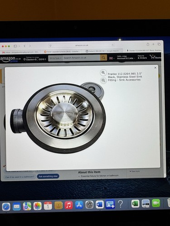
Task: Open the Preview icon in the Dock
Action: pos(146,203)
